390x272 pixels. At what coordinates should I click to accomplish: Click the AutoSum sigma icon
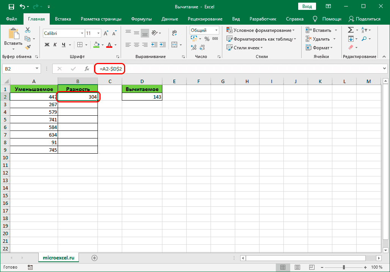click(351, 30)
